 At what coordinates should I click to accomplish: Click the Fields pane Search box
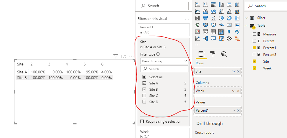266,6
